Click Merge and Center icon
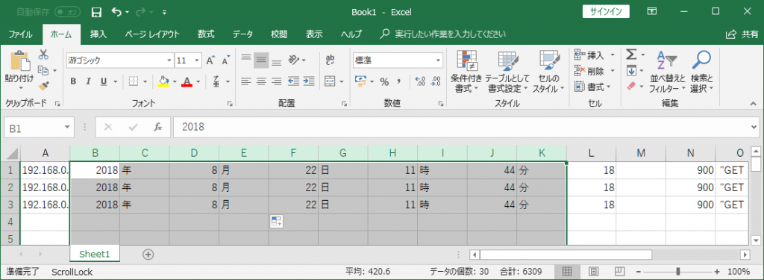The image size is (764, 280). [331, 81]
